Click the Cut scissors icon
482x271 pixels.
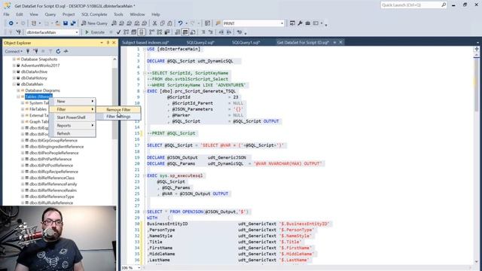pos(154,23)
